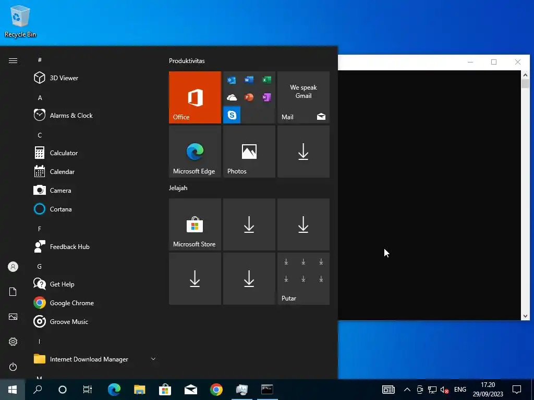Open the Mail tile

(304, 97)
